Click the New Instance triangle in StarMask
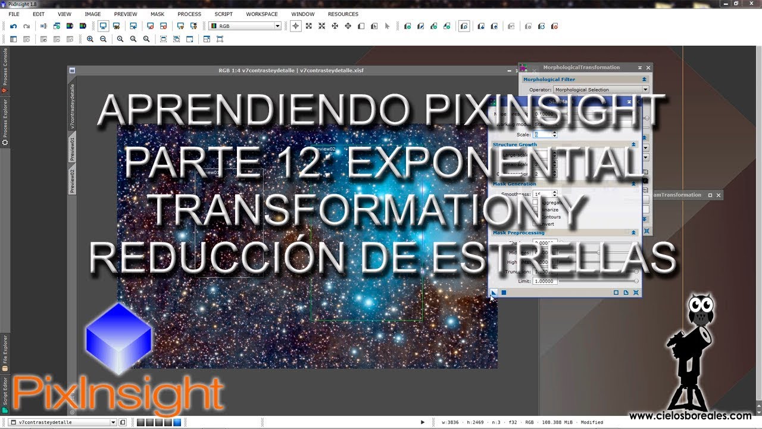This screenshot has width=762, height=429. [494, 293]
